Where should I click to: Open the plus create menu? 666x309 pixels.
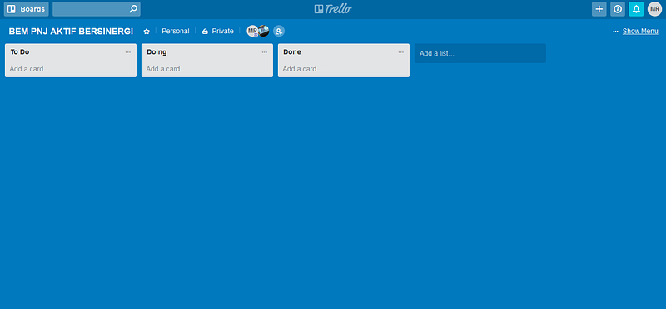click(599, 9)
